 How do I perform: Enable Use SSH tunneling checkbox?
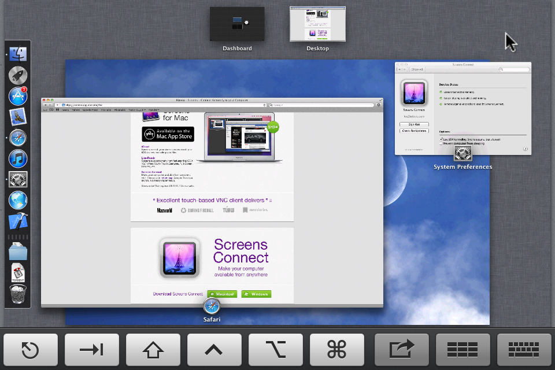coord(441,139)
